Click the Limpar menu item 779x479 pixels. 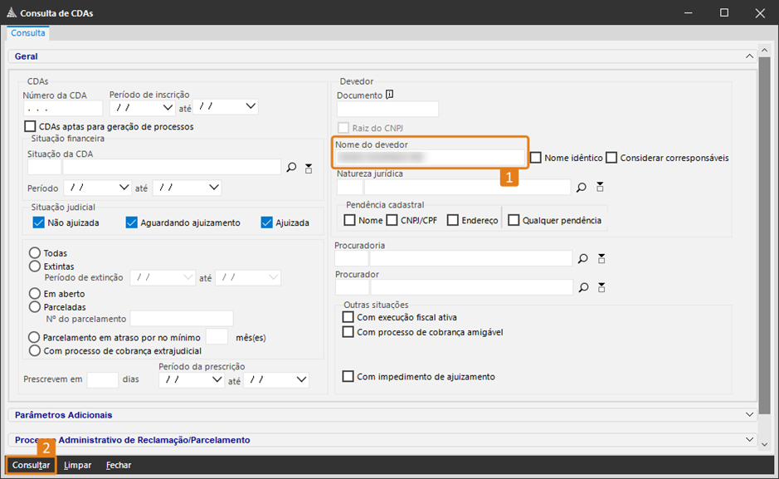coord(78,466)
